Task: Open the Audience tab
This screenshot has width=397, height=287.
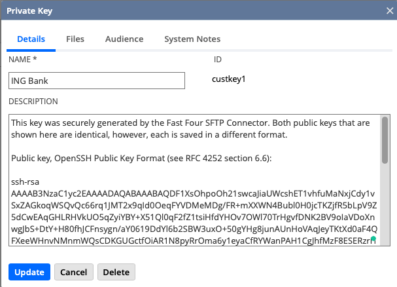Action: 124,39
